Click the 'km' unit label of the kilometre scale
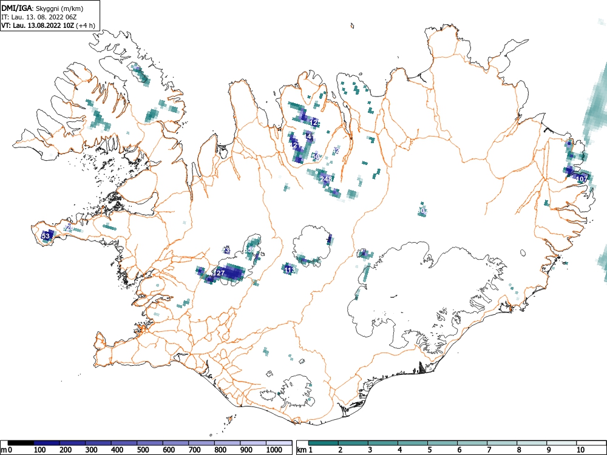The image size is (607, 455). (302, 450)
